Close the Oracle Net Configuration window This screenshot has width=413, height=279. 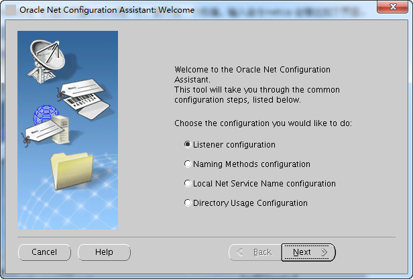pos(392,7)
